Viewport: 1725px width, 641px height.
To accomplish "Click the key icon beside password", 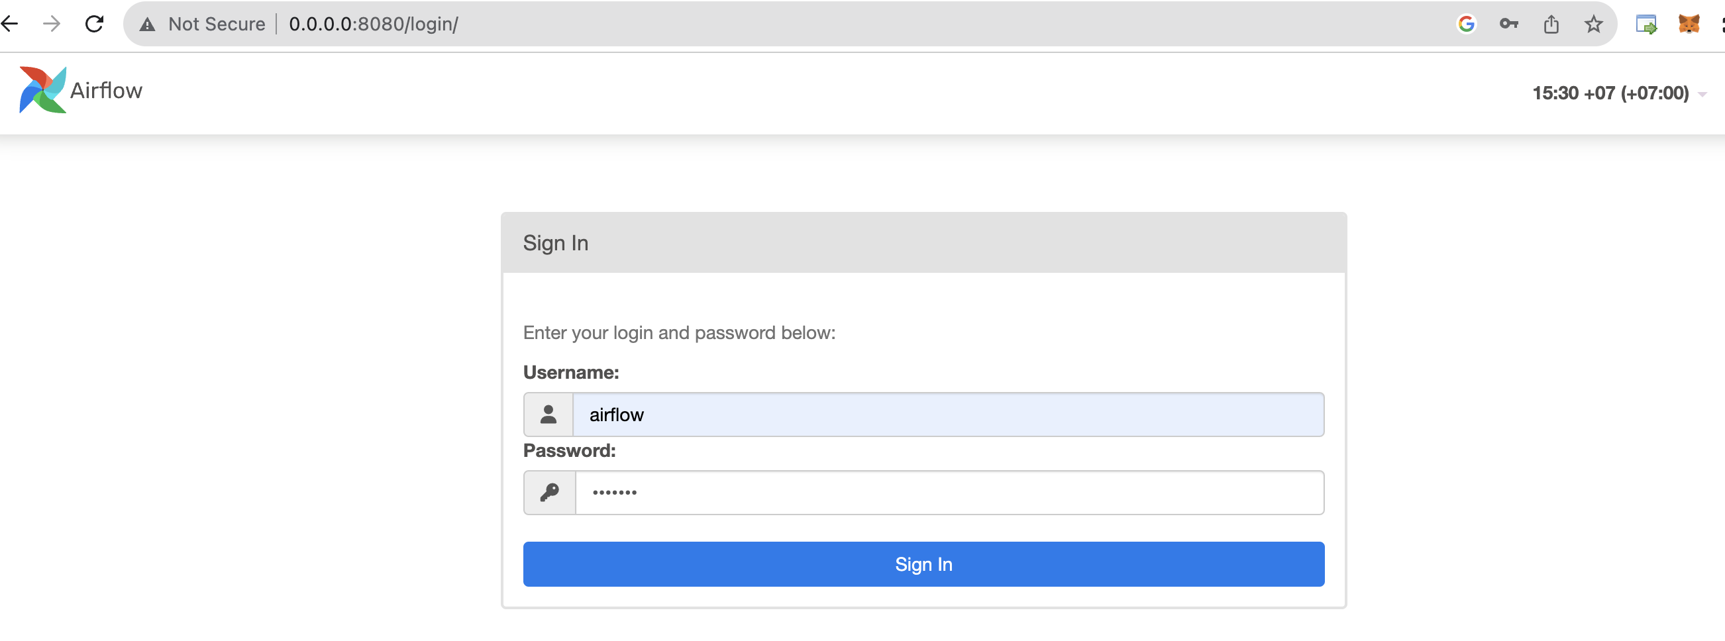I will click(549, 493).
